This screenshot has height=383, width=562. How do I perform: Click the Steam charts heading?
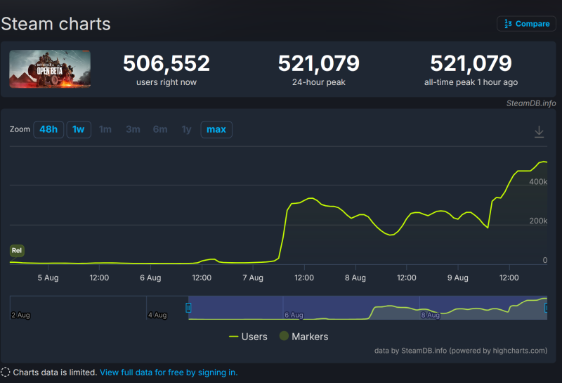pyautogui.click(x=55, y=24)
